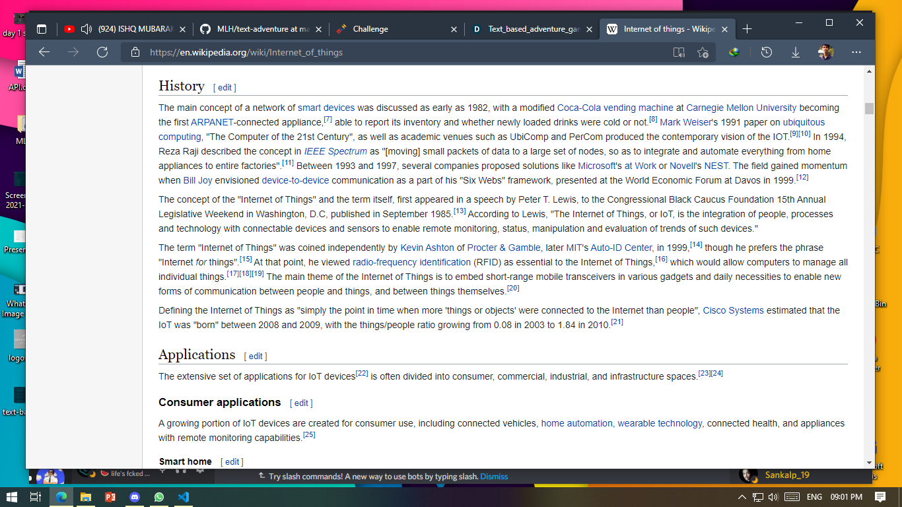Open Immersive Reader icon in address bar

(x=679, y=52)
